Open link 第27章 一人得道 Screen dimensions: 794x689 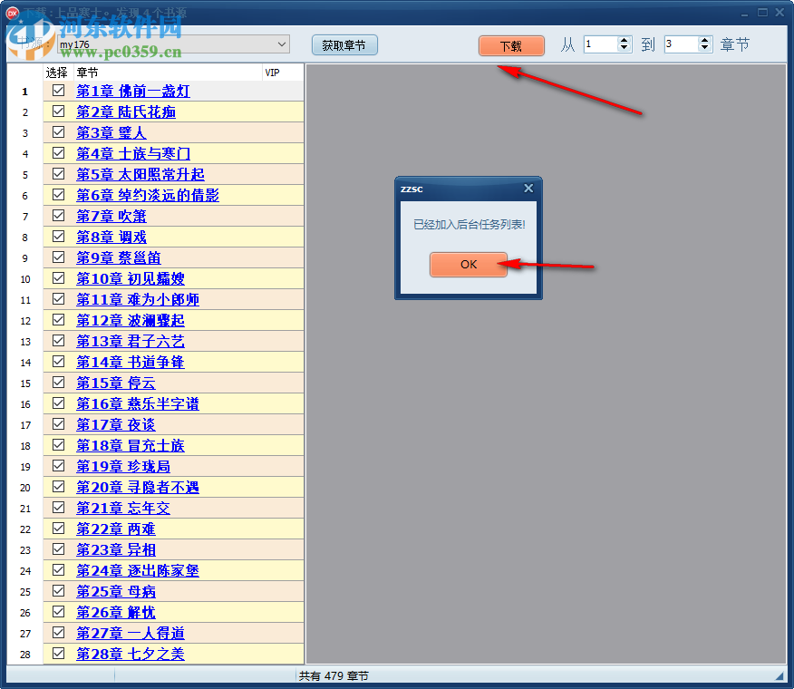131,634
